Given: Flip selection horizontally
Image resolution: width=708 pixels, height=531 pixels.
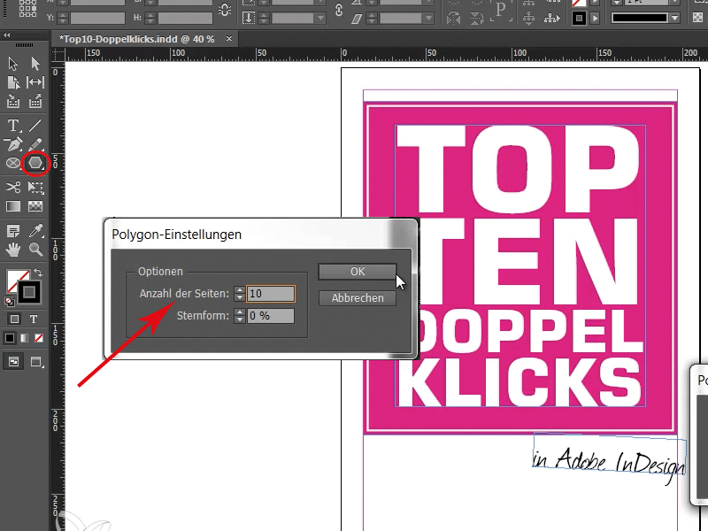Looking at the screenshot, I should [453, 19].
